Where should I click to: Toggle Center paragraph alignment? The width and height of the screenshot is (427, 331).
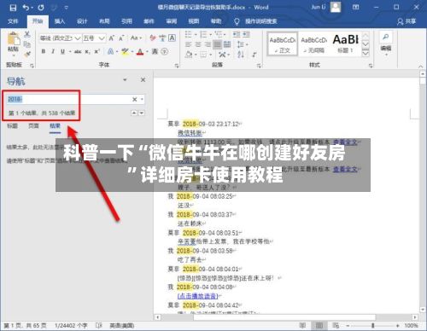(198, 44)
